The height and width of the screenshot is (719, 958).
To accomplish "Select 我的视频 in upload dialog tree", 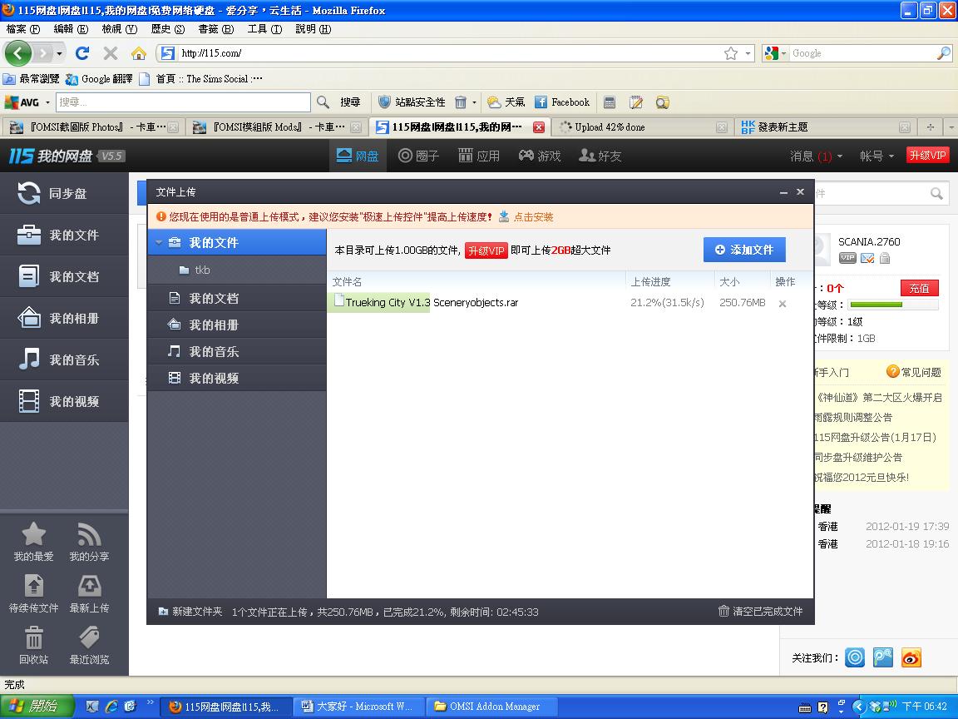I will pos(237,378).
